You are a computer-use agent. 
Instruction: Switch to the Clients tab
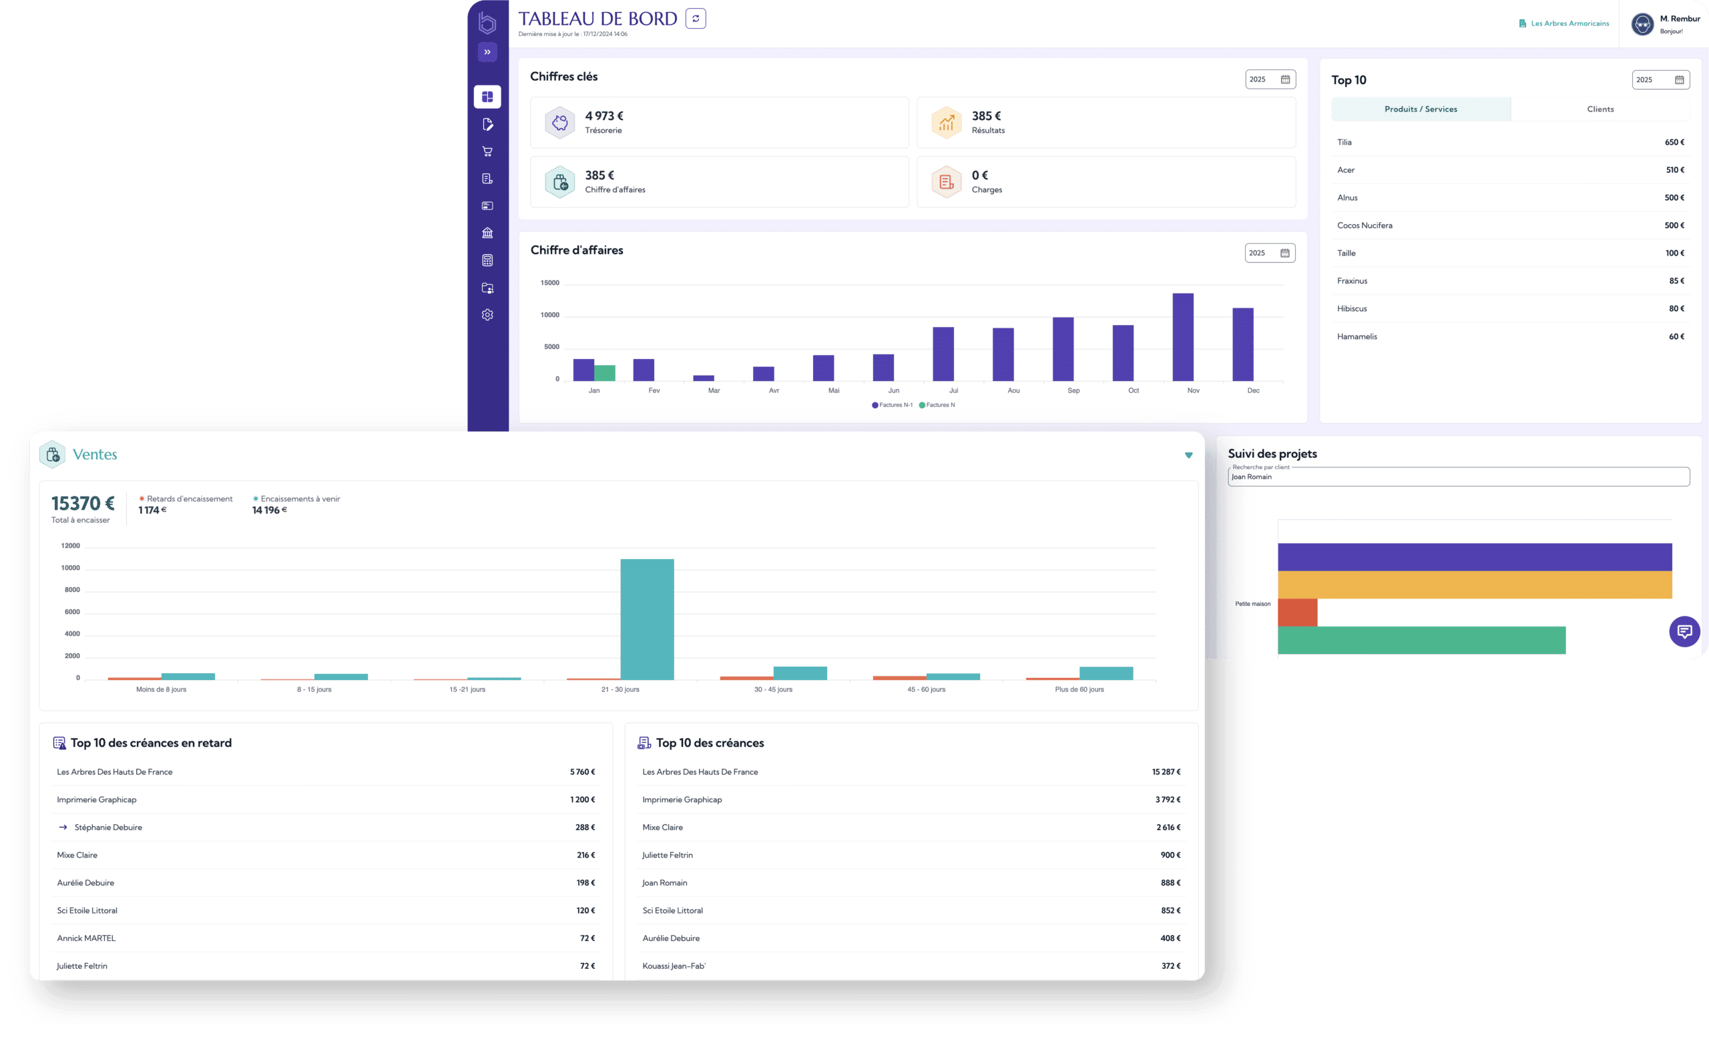pos(1600,109)
